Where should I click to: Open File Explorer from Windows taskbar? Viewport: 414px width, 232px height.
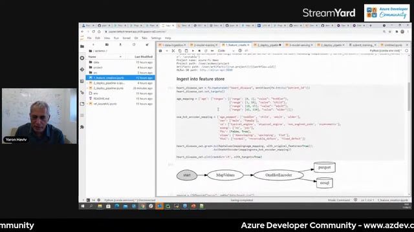coord(100,206)
